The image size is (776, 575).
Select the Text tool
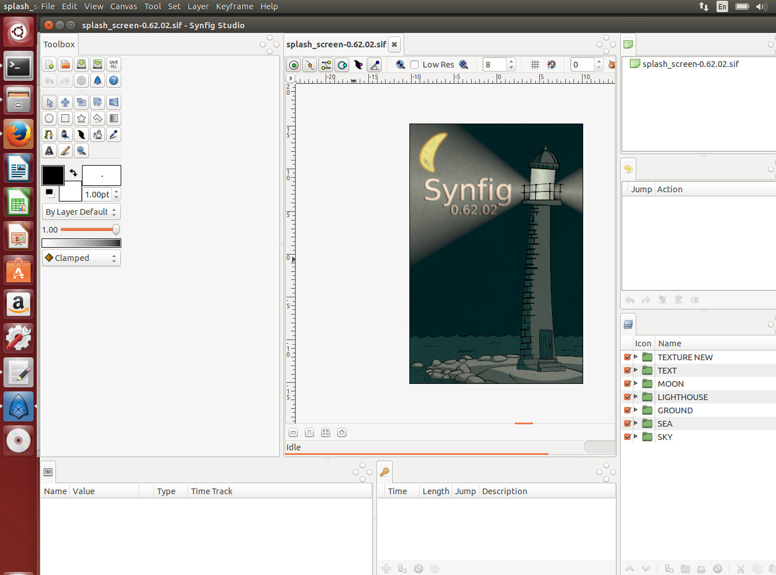49,151
